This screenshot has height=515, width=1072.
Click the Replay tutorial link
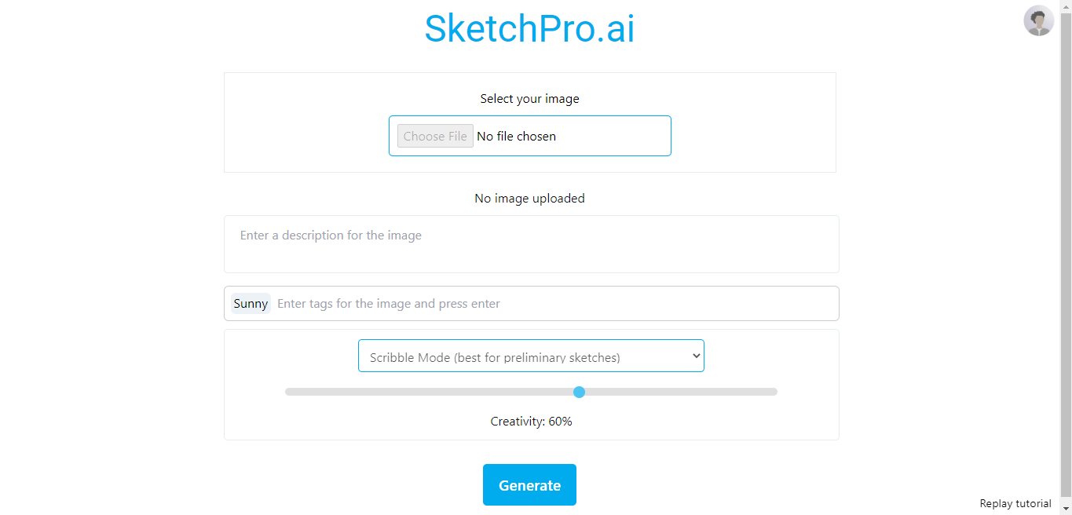tap(1015, 503)
